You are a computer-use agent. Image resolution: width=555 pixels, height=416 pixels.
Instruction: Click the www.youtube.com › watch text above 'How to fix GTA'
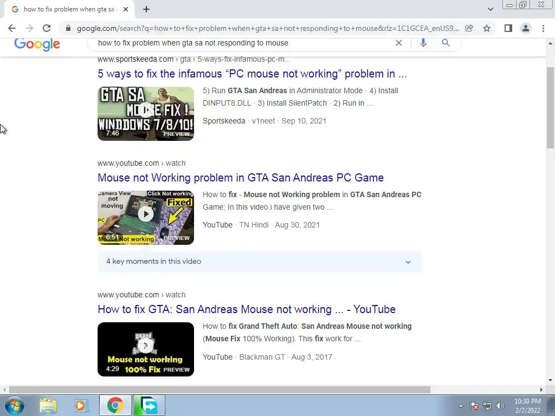(x=141, y=295)
